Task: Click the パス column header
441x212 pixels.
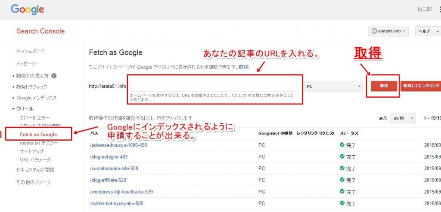Action: click(x=94, y=133)
